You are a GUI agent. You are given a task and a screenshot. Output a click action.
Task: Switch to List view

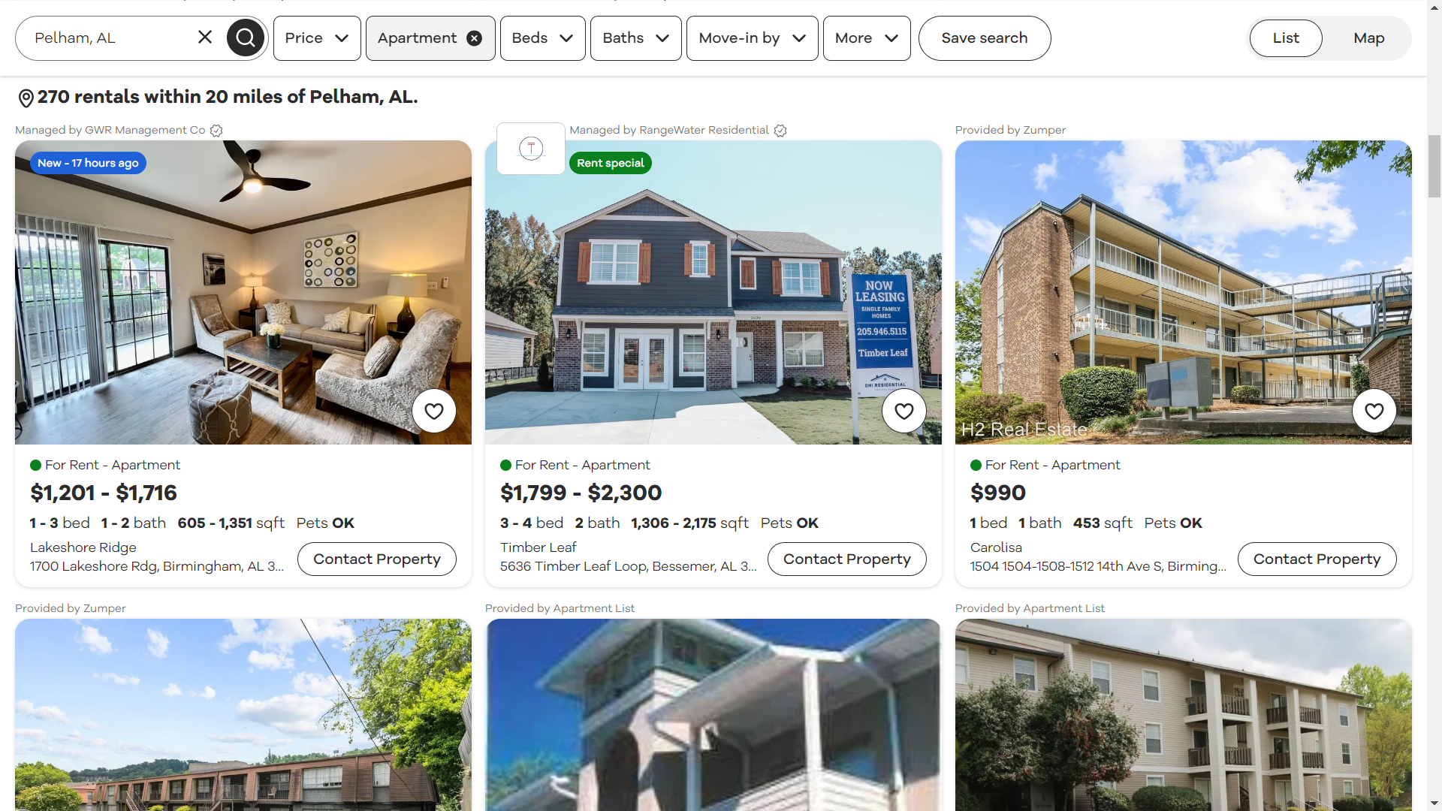coord(1286,38)
